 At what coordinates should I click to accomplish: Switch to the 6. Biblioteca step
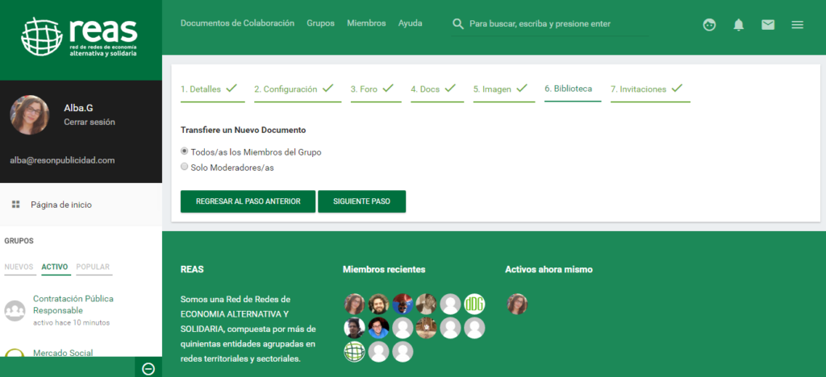[568, 89]
